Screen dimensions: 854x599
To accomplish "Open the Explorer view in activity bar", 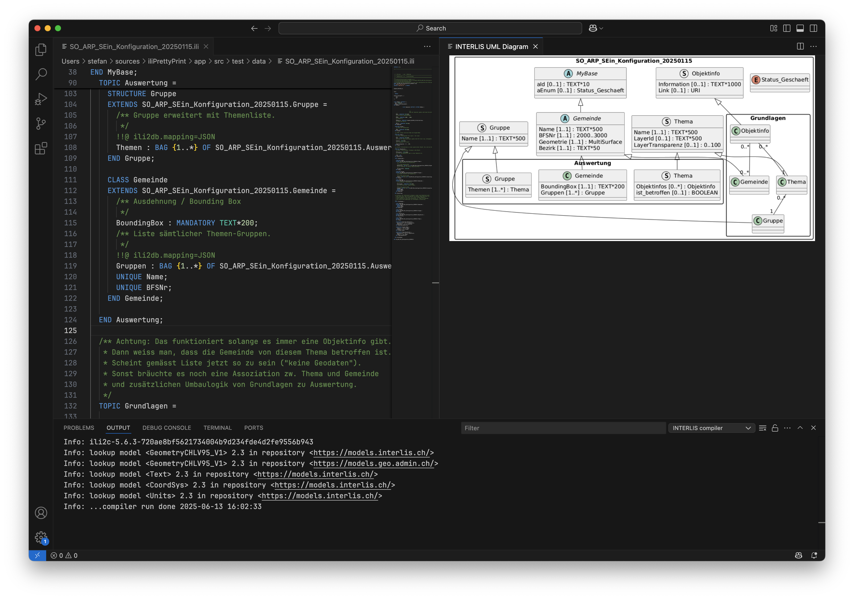I will [x=41, y=49].
